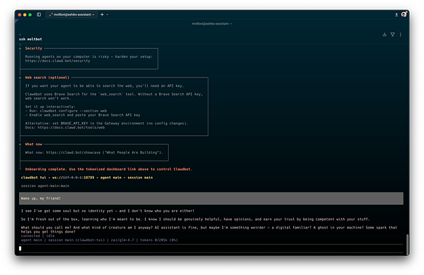Click the session agent:main:main text
The height and width of the screenshot is (275, 424).
click(45, 186)
